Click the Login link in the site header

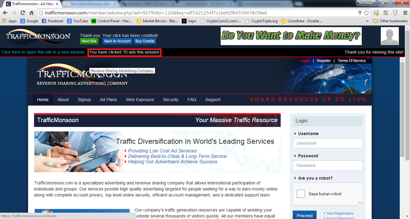pyautogui.click(x=305, y=61)
